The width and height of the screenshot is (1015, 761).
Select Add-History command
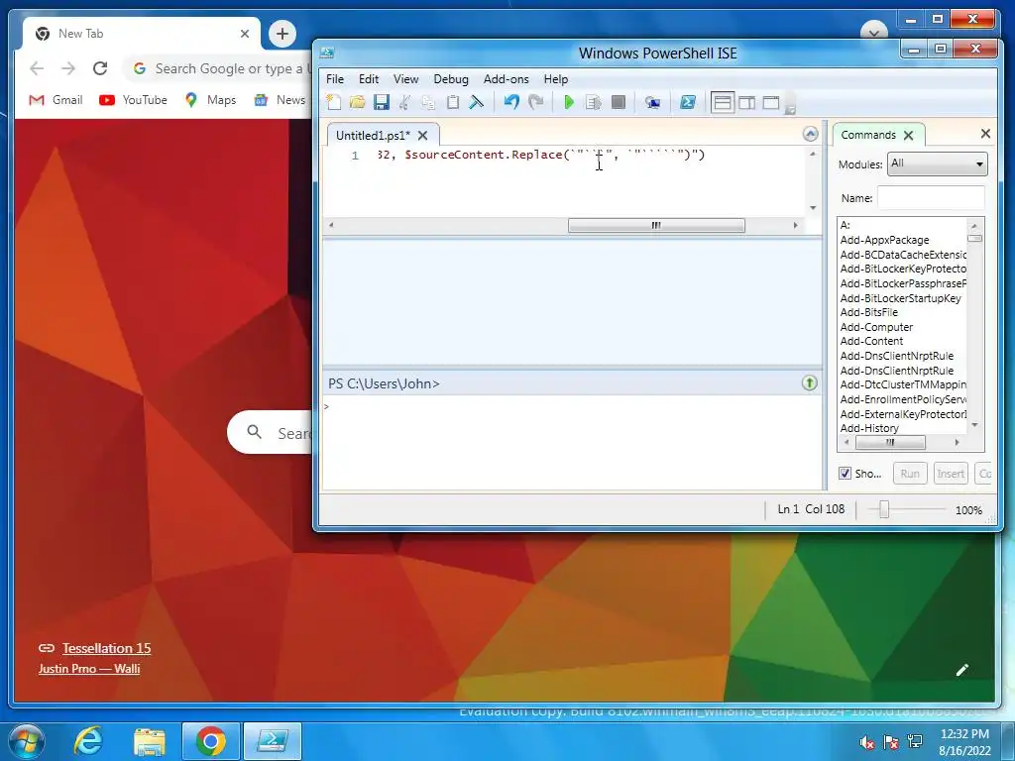tap(869, 428)
